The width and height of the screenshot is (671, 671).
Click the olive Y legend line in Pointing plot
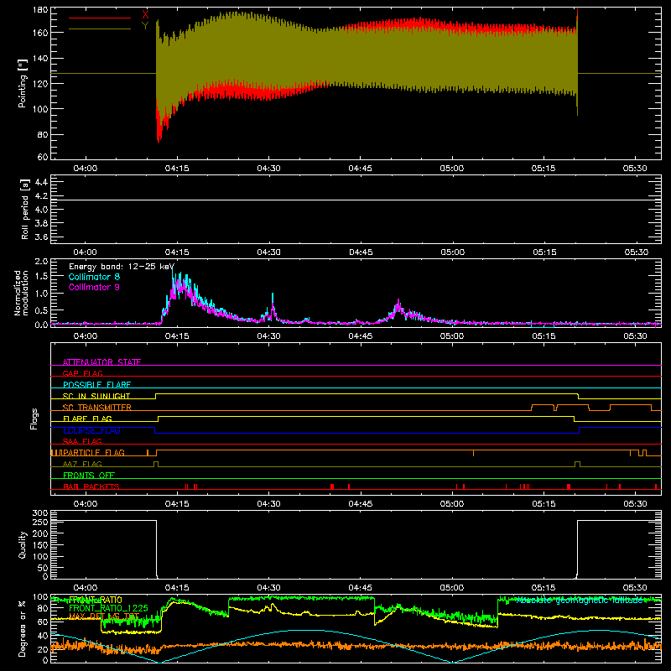pos(99,29)
